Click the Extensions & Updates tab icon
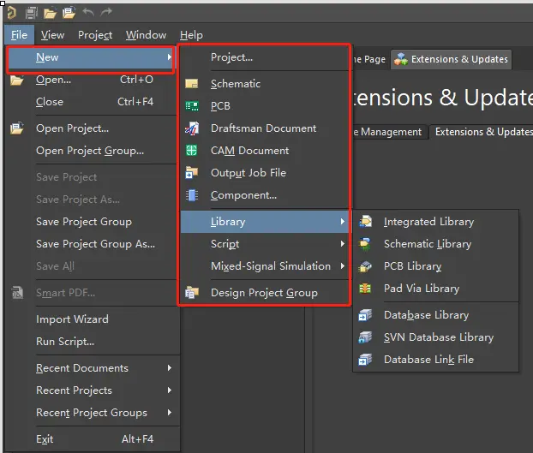The image size is (533, 453). 401,59
